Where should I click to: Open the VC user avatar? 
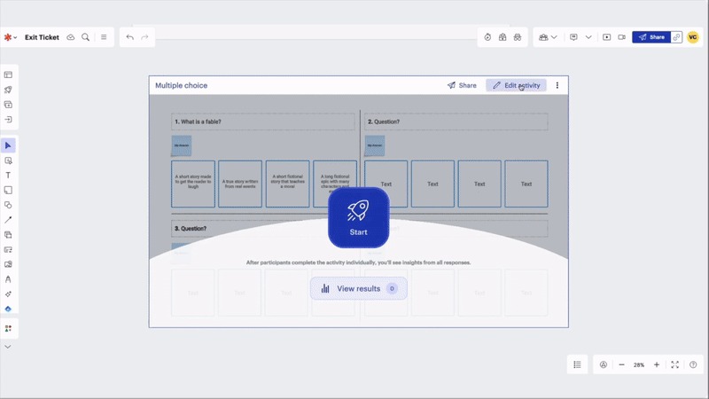pos(693,37)
